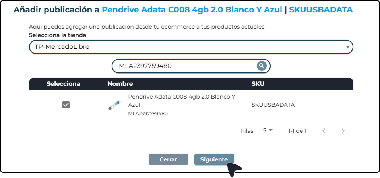Click the SKU column header
Screen dimensions: 380x178
click(258, 84)
